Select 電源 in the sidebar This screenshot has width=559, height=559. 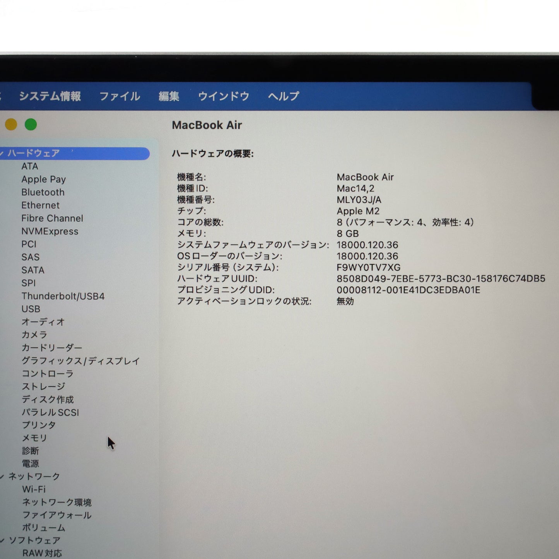pyautogui.click(x=31, y=464)
